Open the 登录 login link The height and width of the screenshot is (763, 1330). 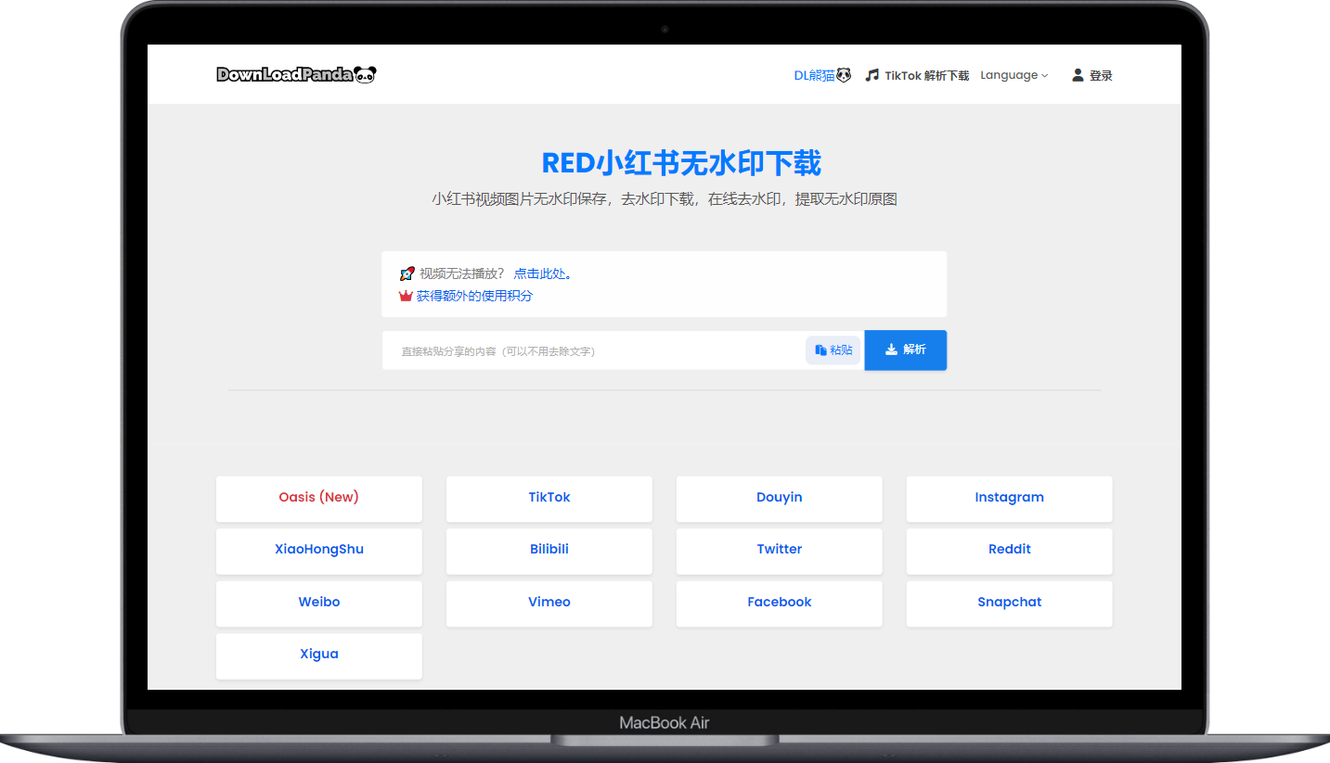(x=1092, y=75)
